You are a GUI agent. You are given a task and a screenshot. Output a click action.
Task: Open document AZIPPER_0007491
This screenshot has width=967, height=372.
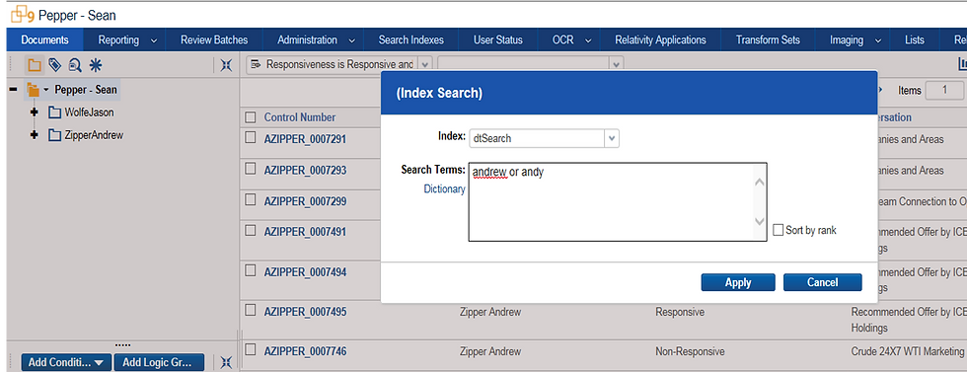click(x=305, y=232)
